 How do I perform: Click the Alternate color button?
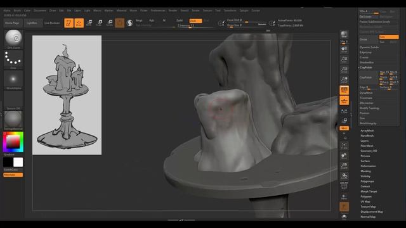point(13,175)
